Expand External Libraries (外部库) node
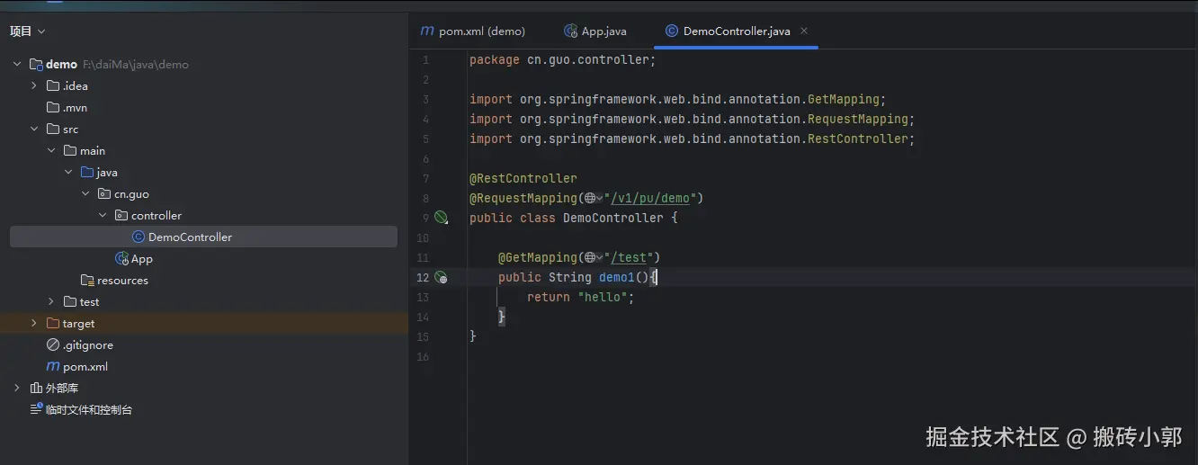The height and width of the screenshot is (465, 1198). [x=17, y=389]
